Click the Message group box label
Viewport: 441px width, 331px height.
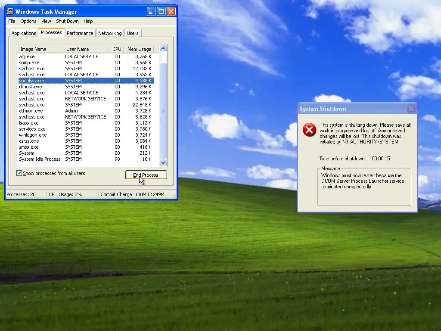(330, 169)
